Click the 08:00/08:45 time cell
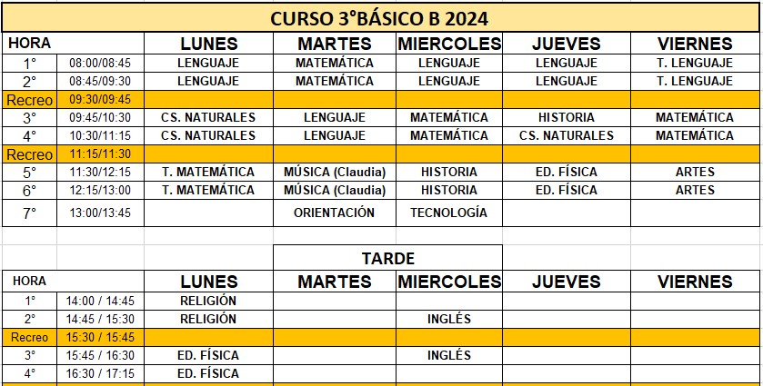The width and height of the screenshot is (763, 386). [100, 64]
